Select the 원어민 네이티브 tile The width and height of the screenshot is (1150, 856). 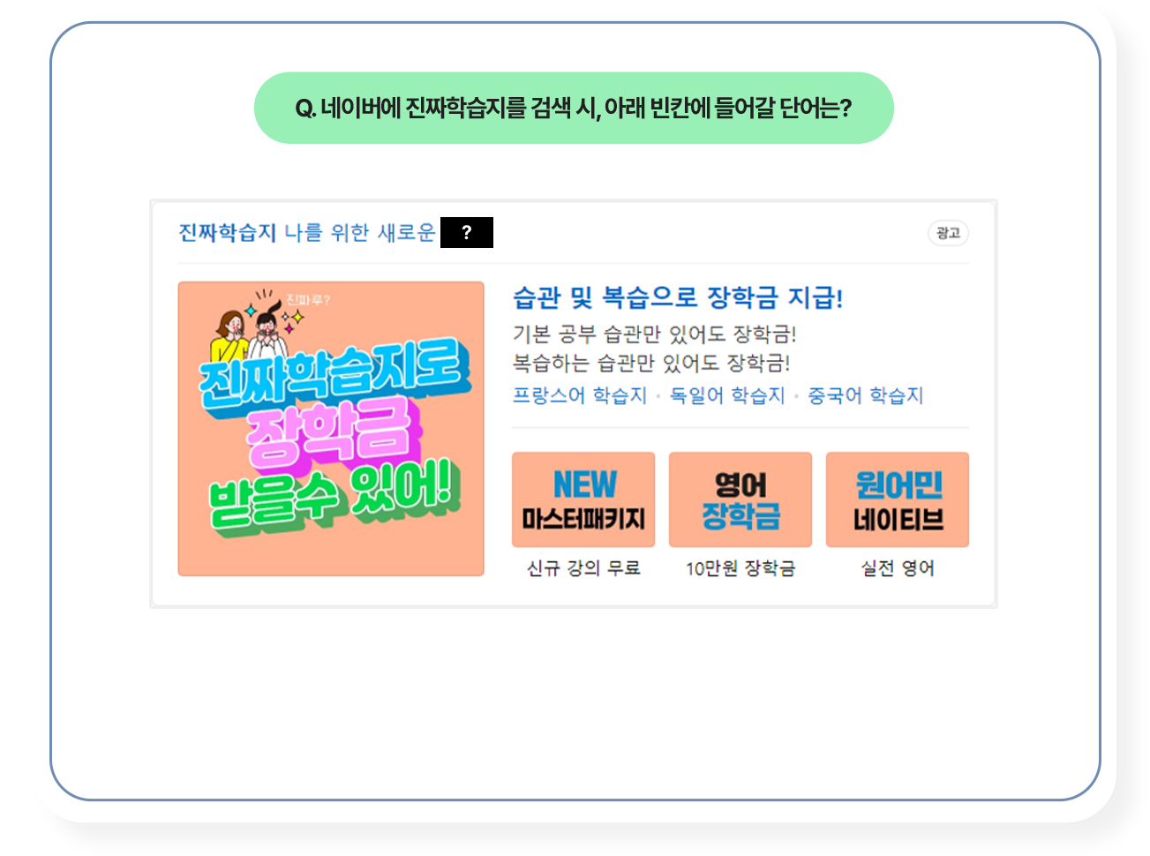tap(898, 499)
